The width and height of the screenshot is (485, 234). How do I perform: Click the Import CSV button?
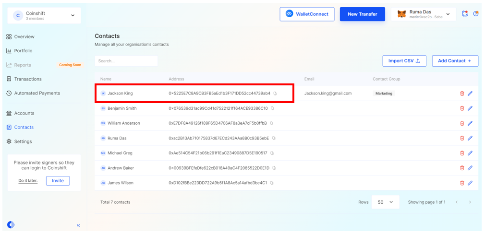click(404, 61)
